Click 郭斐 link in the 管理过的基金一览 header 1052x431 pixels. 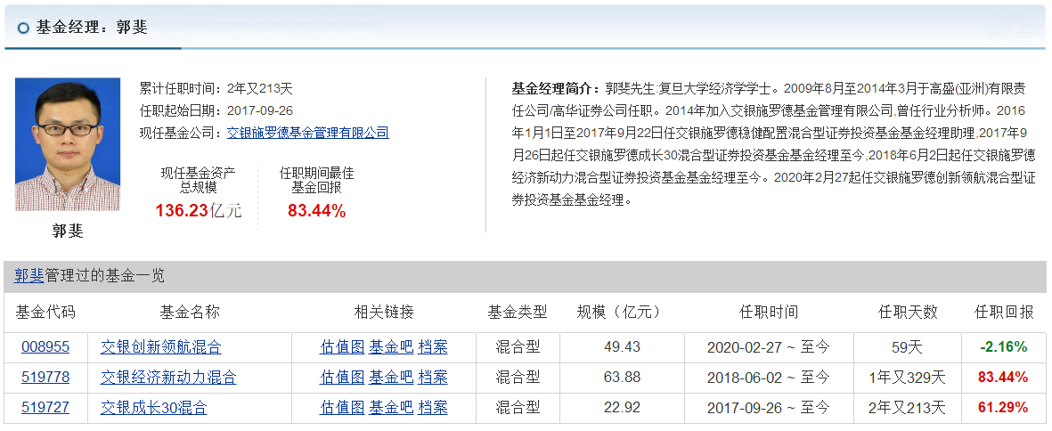click(x=29, y=275)
